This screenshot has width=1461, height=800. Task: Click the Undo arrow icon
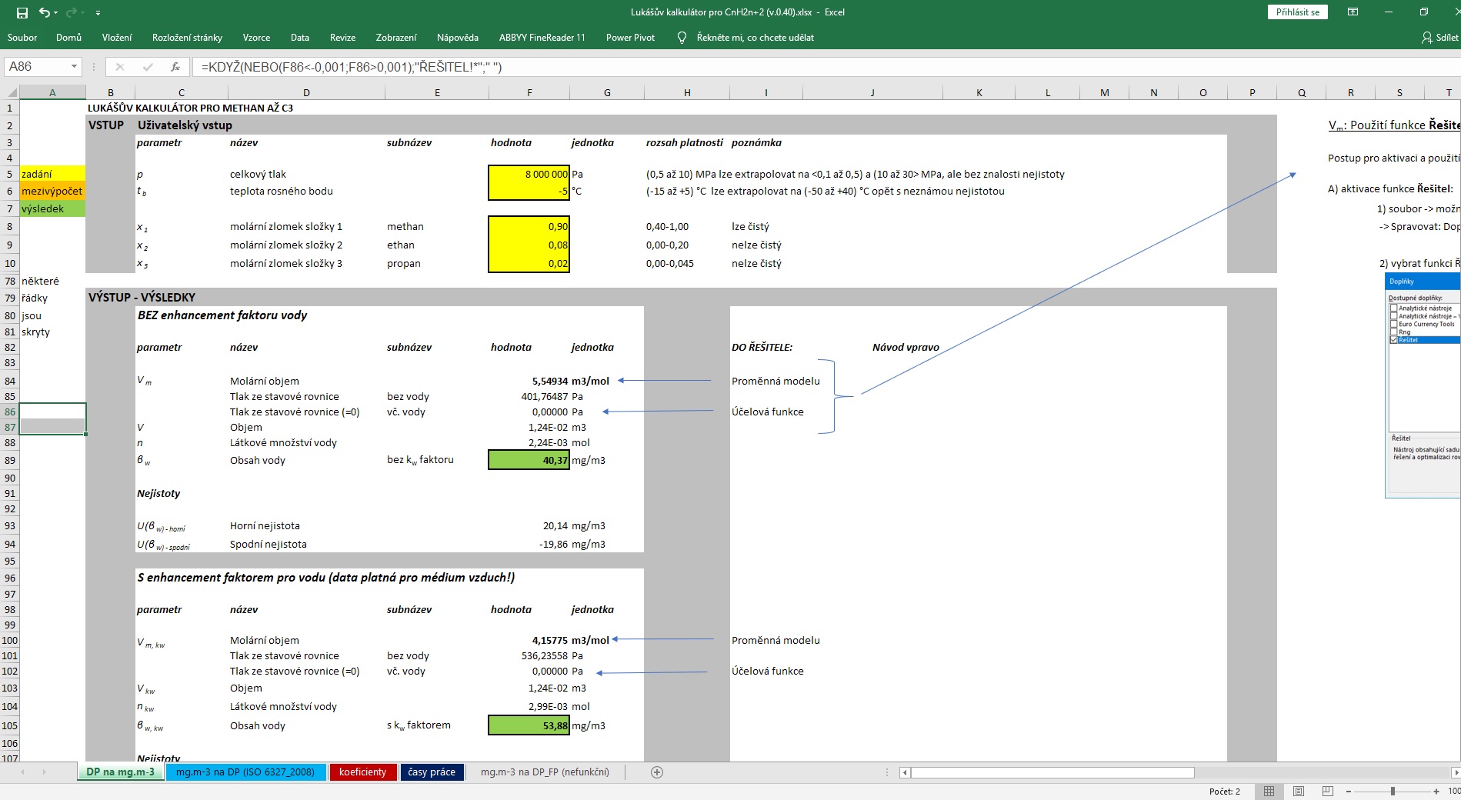[45, 12]
